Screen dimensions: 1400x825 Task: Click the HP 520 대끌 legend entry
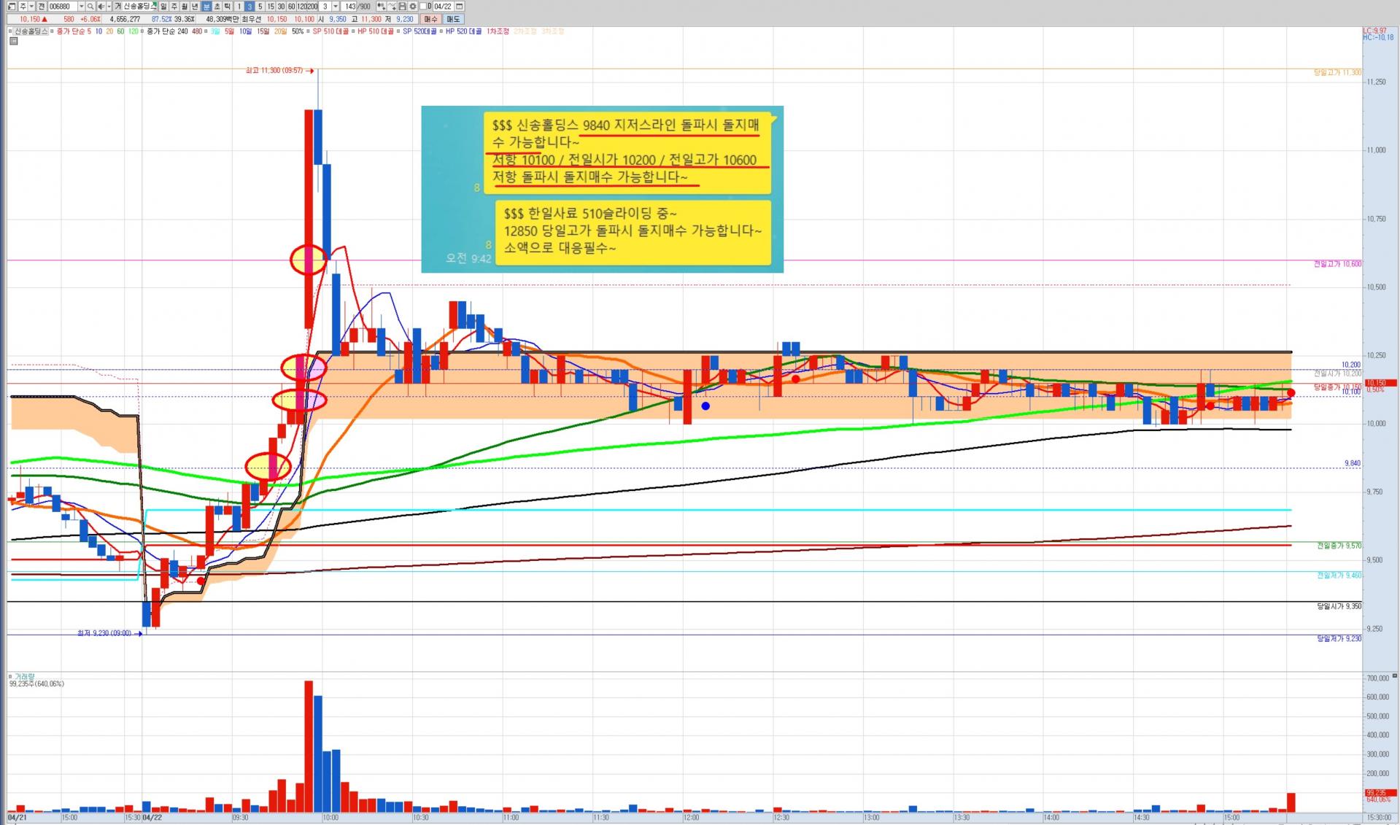pyautogui.click(x=463, y=31)
